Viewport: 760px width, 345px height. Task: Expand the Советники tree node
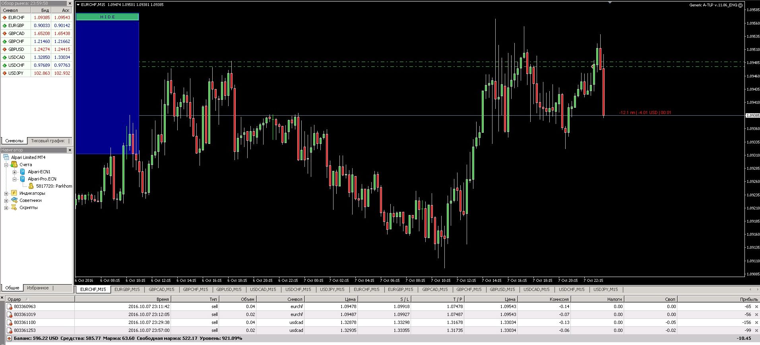coord(6,201)
